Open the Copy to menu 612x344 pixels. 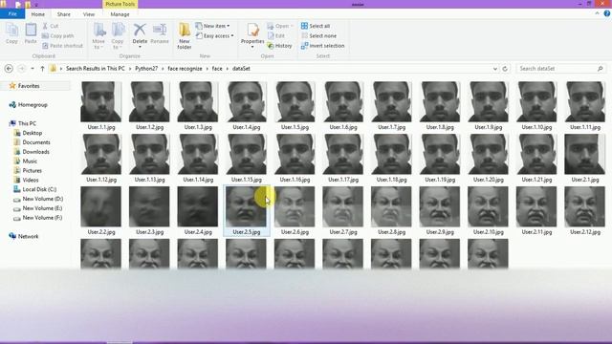click(x=118, y=36)
